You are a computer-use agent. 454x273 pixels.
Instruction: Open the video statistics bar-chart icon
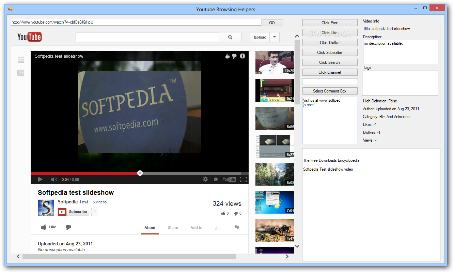coord(218,228)
